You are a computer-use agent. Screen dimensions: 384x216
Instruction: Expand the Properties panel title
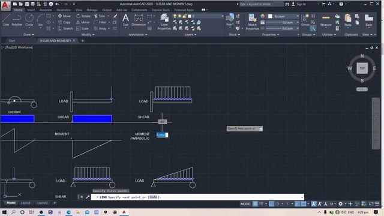[271, 35]
